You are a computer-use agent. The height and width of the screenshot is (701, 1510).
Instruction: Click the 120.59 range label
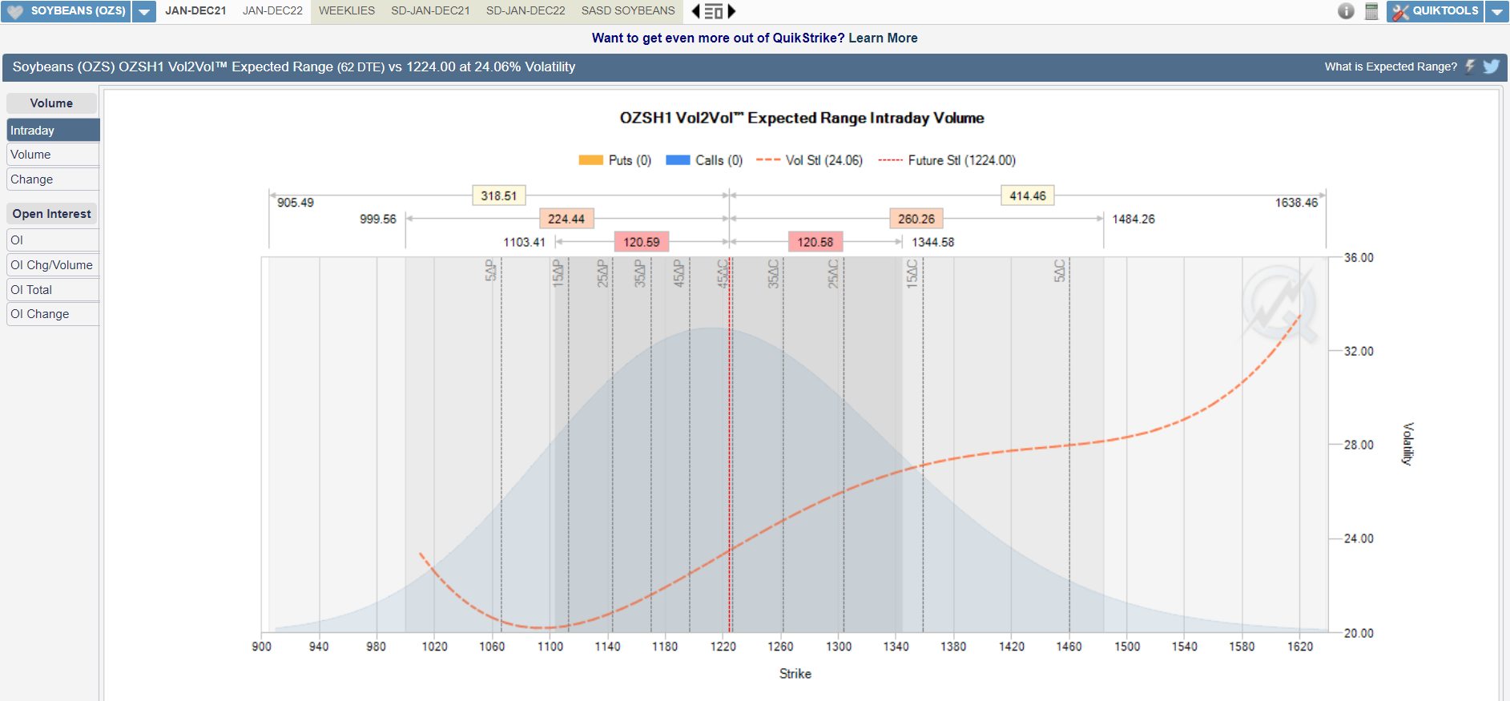coord(642,242)
